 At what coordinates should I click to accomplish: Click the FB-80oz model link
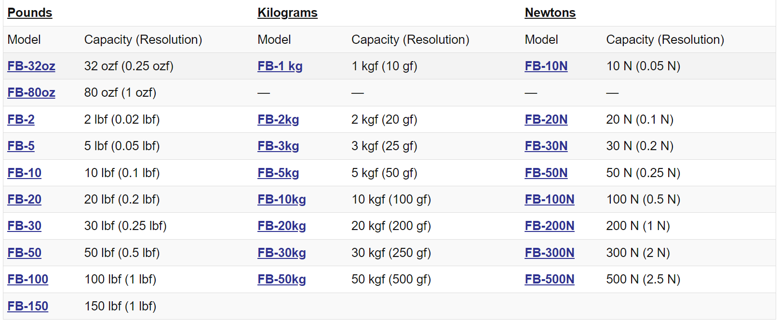(x=31, y=92)
